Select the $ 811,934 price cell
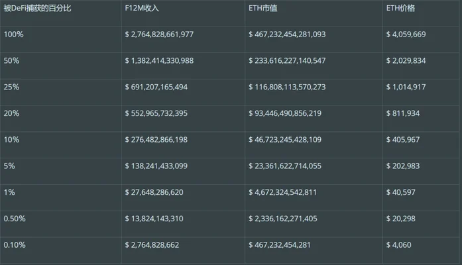 403,113
